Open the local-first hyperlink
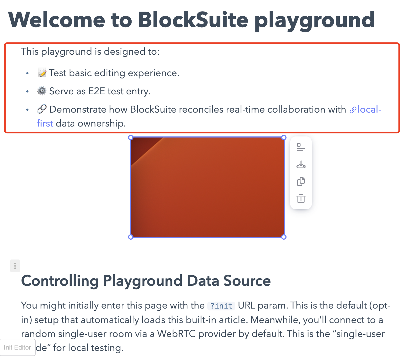Viewport: 406px width, 356px height. (369, 109)
